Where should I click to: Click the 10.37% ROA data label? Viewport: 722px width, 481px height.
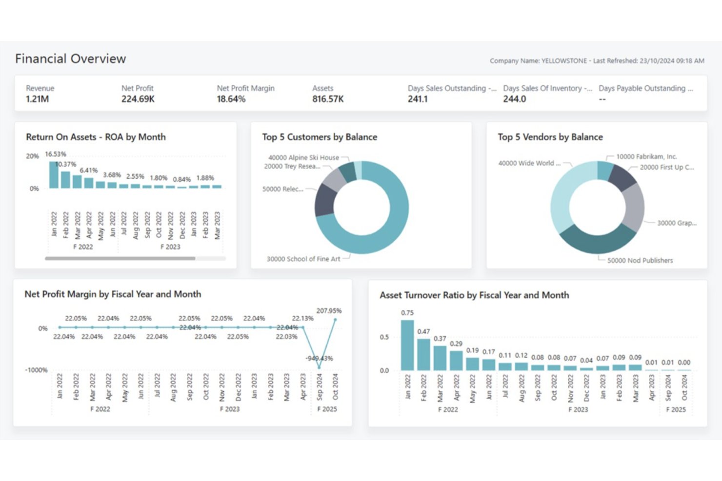click(66, 164)
